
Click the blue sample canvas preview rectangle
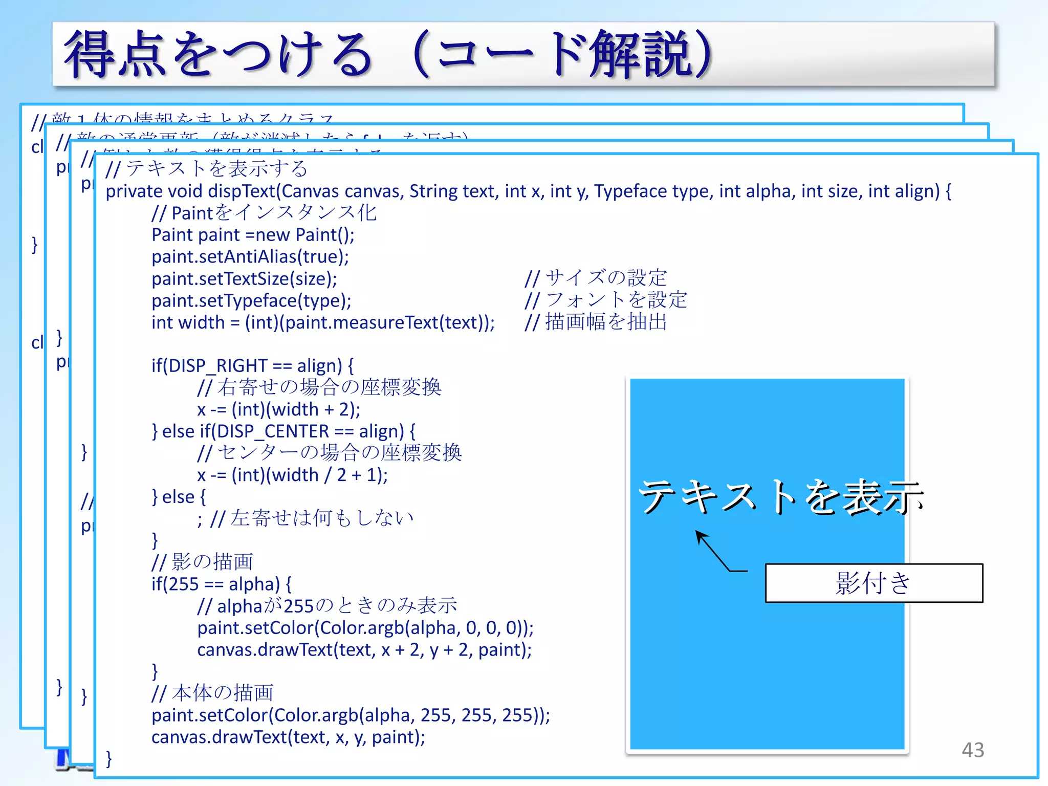(767, 564)
